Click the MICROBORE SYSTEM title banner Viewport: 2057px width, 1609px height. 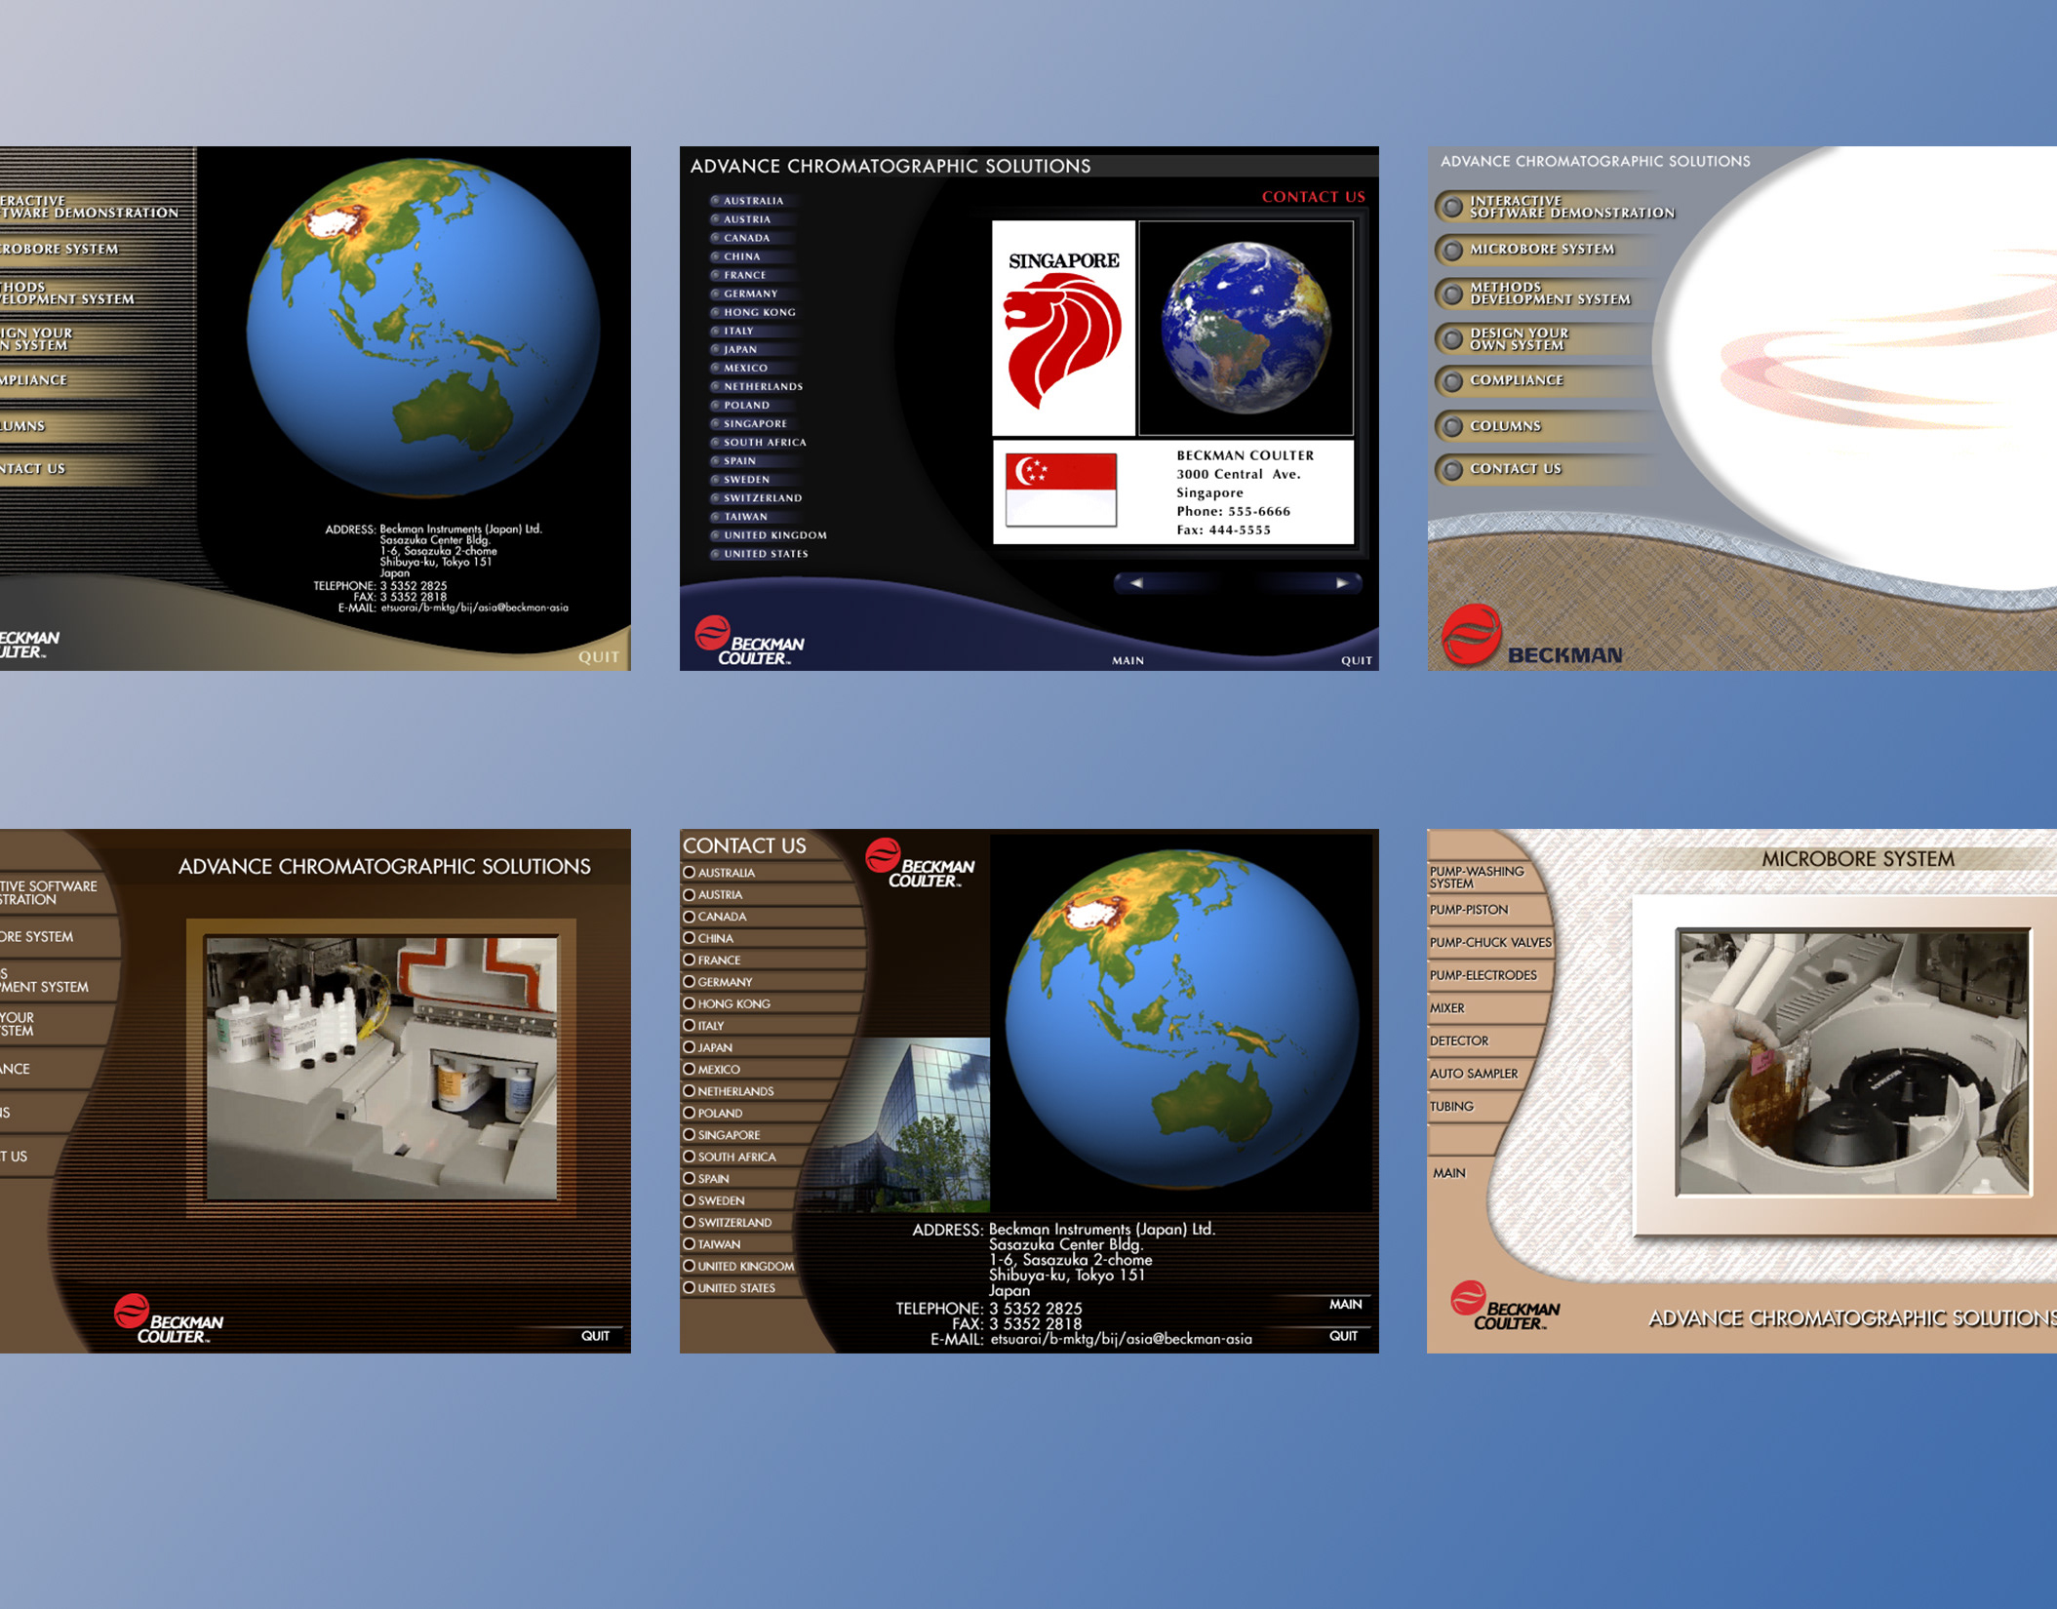(x=1857, y=859)
